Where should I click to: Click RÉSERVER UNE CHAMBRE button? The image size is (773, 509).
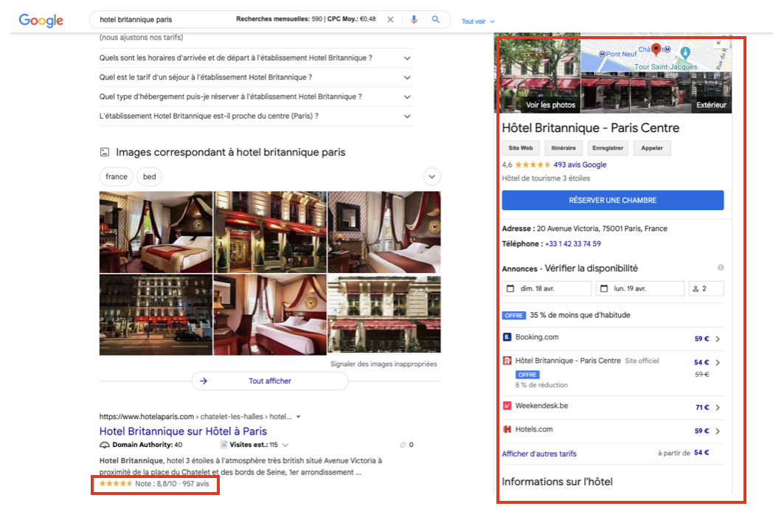(x=613, y=200)
